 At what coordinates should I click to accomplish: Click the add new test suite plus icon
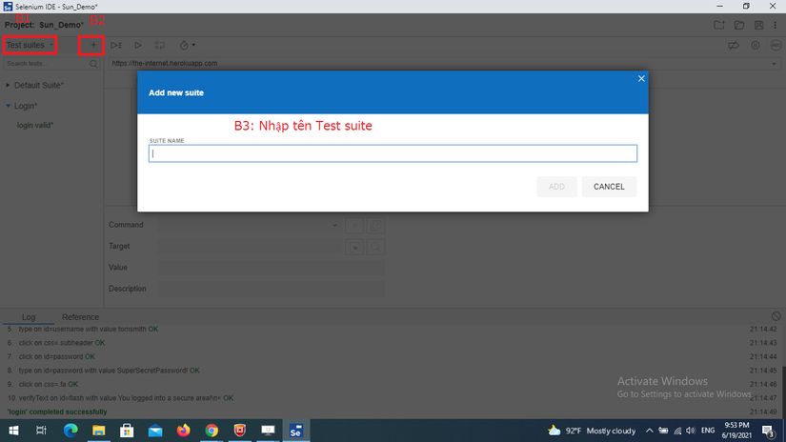point(93,45)
